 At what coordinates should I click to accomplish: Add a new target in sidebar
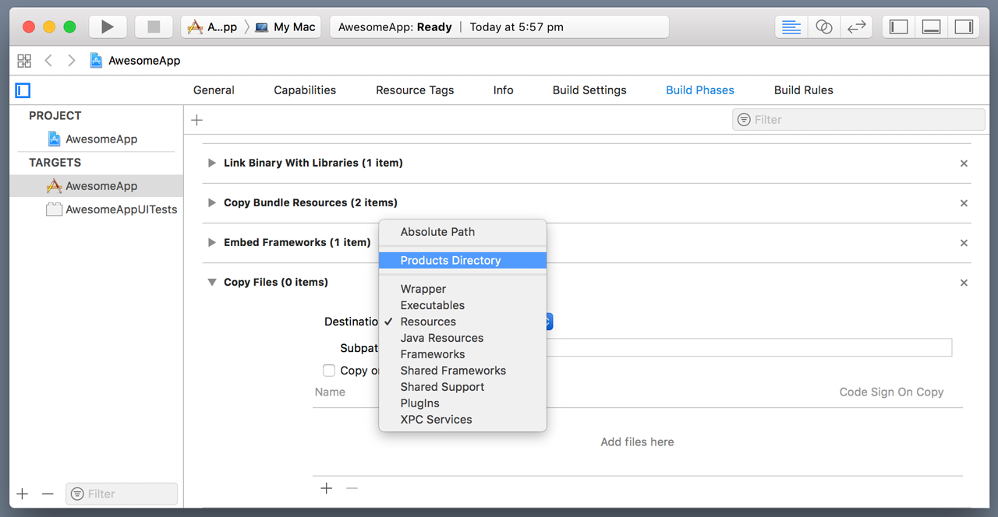tap(23, 494)
